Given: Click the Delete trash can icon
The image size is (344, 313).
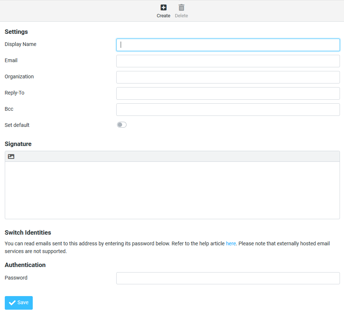Looking at the screenshot, I should pyautogui.click(x=181, y=7).
